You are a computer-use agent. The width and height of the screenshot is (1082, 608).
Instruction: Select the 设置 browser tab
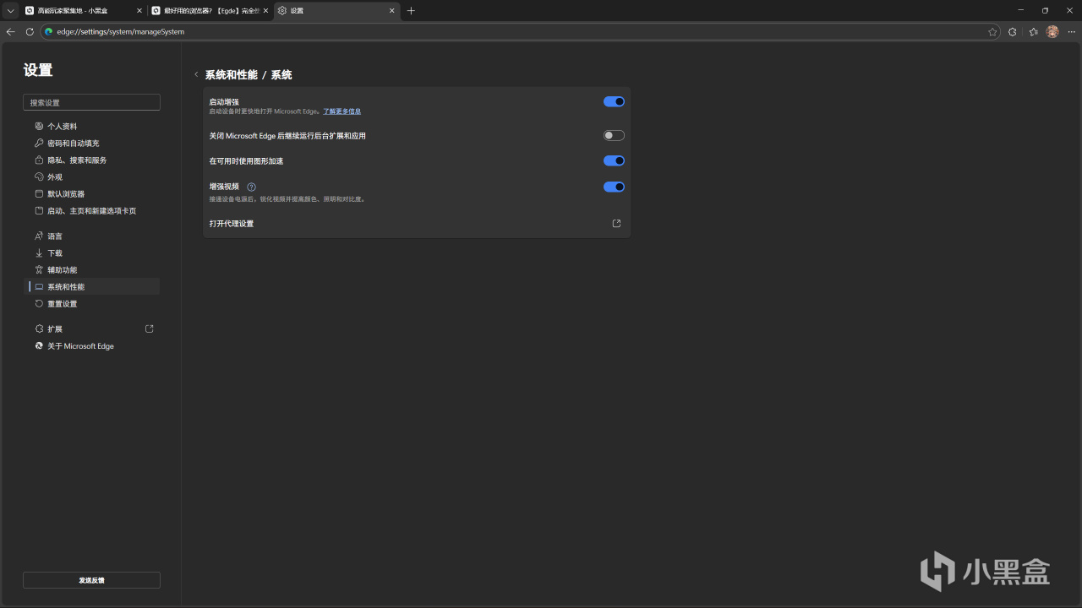click(x=336, y=11)
